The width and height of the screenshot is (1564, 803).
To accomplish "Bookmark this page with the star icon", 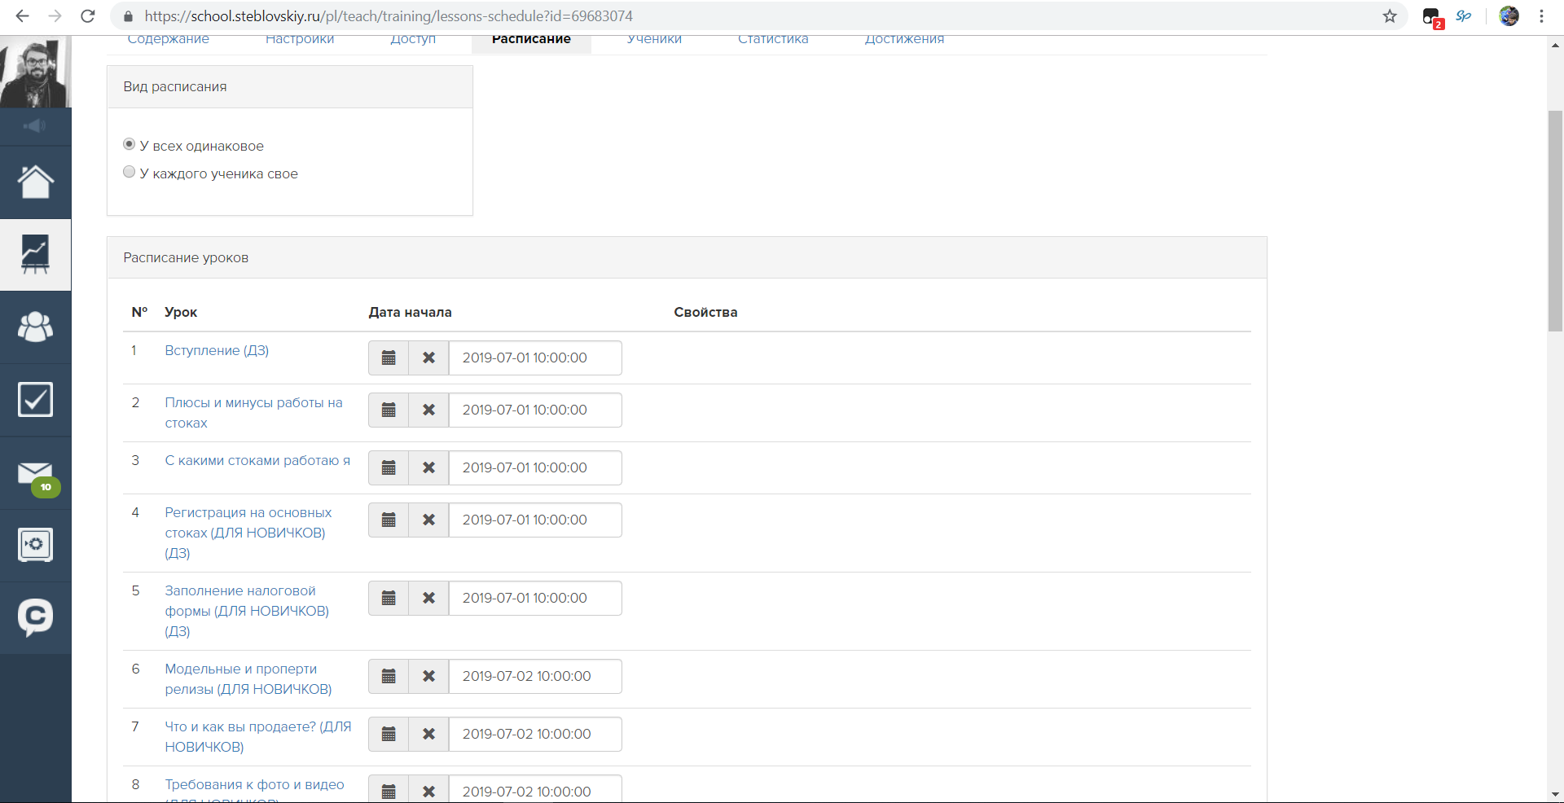I will tap(1390, 16).
